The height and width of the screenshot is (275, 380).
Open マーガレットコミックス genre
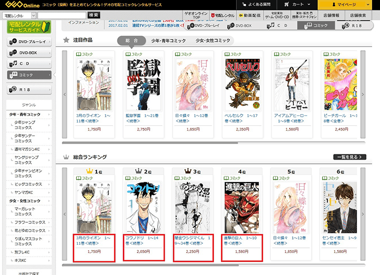(29, 211)
